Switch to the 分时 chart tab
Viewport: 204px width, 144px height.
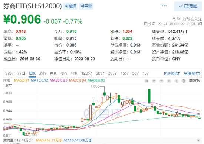click(x=9, y=73)
